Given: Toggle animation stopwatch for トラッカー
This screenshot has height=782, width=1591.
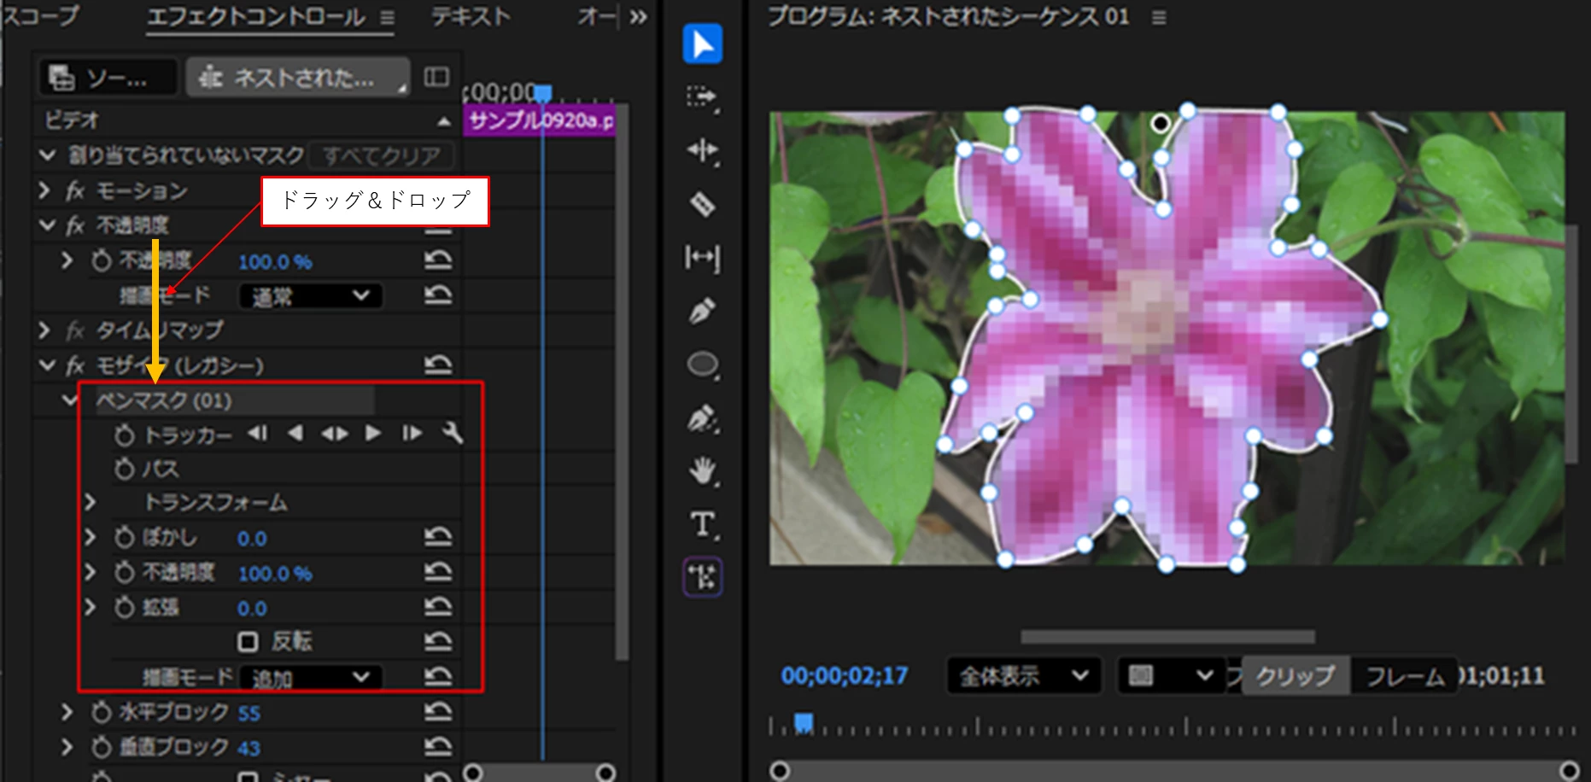Looking at the screenshot, I should (125, 435).
